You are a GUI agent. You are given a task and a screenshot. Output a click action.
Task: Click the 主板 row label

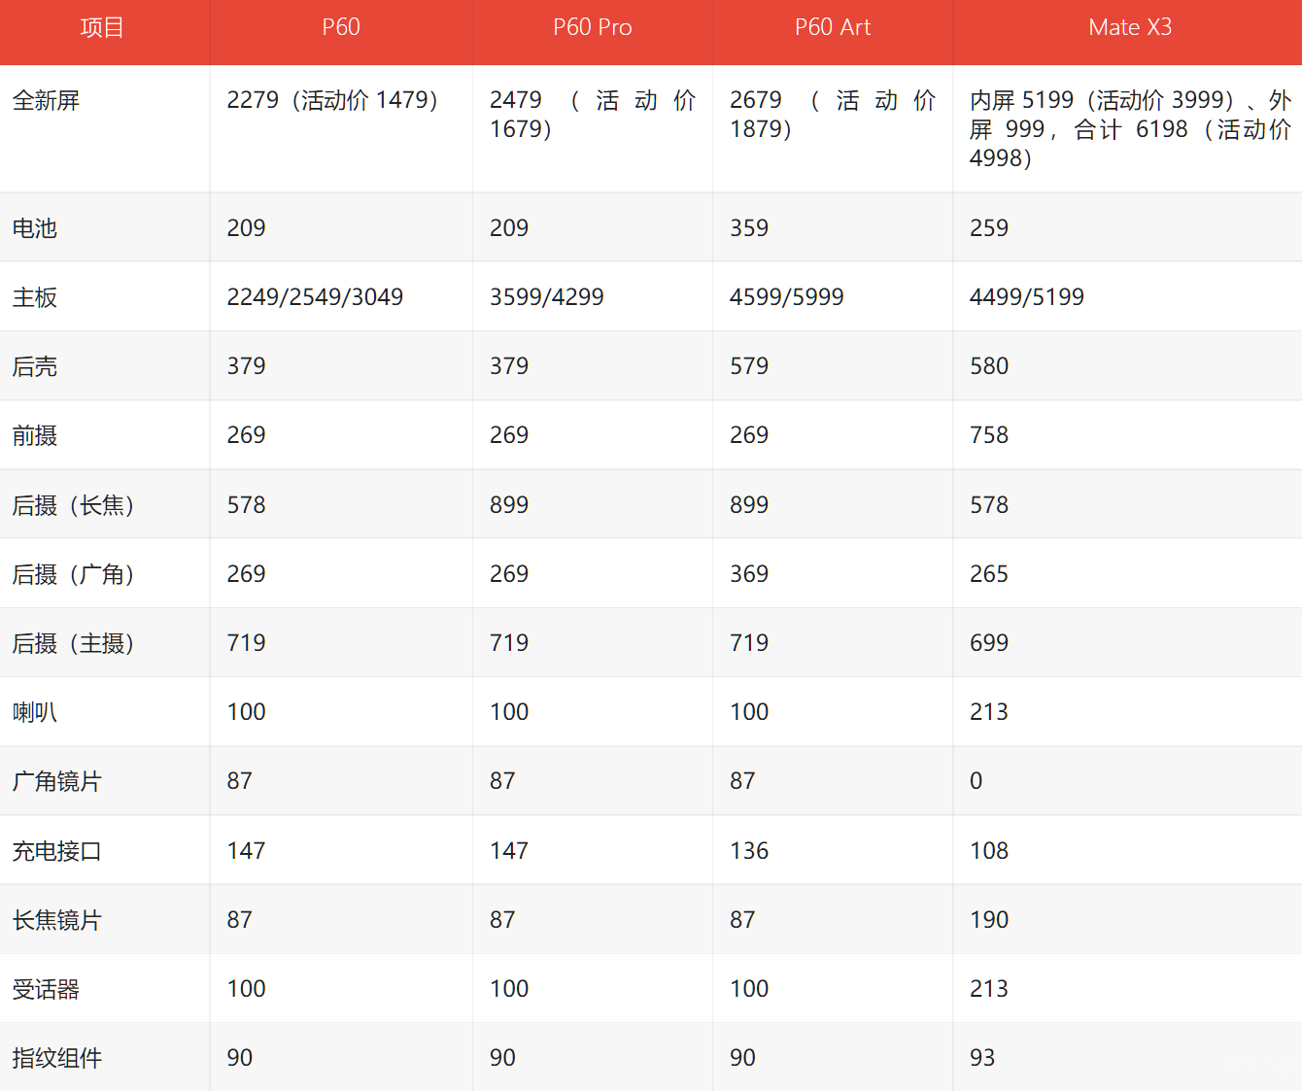tap(35, 297)
